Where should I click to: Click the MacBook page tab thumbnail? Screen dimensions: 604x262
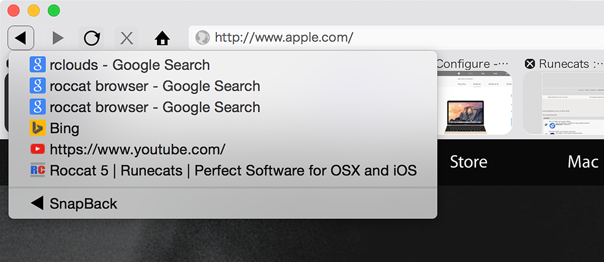tap(475, 103)
